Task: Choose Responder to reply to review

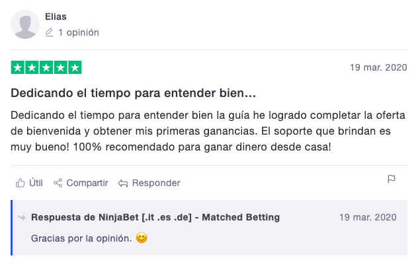Action: (x=149, y=183)
